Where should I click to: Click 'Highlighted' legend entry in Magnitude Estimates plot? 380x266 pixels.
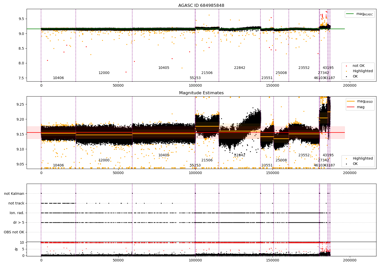[359, 159]
